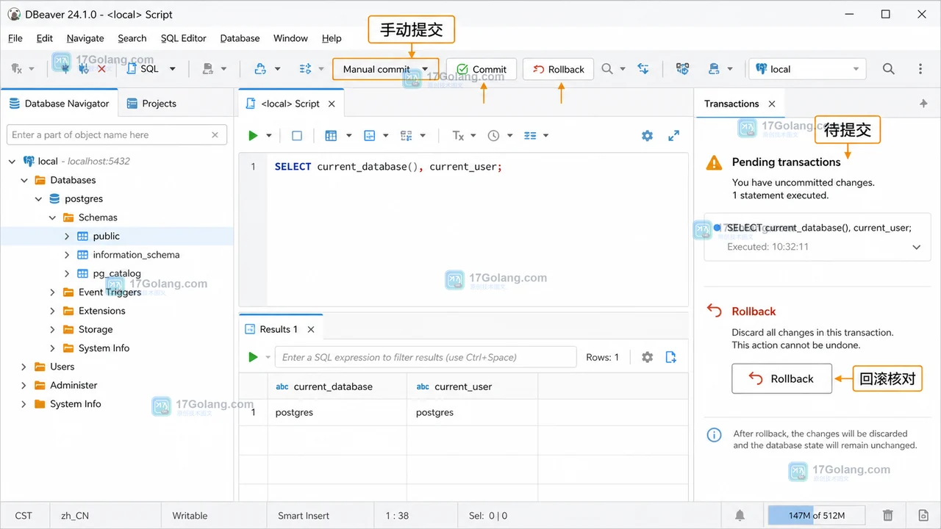Collapse the Schemas folder
941x529 pixels.
52,217
